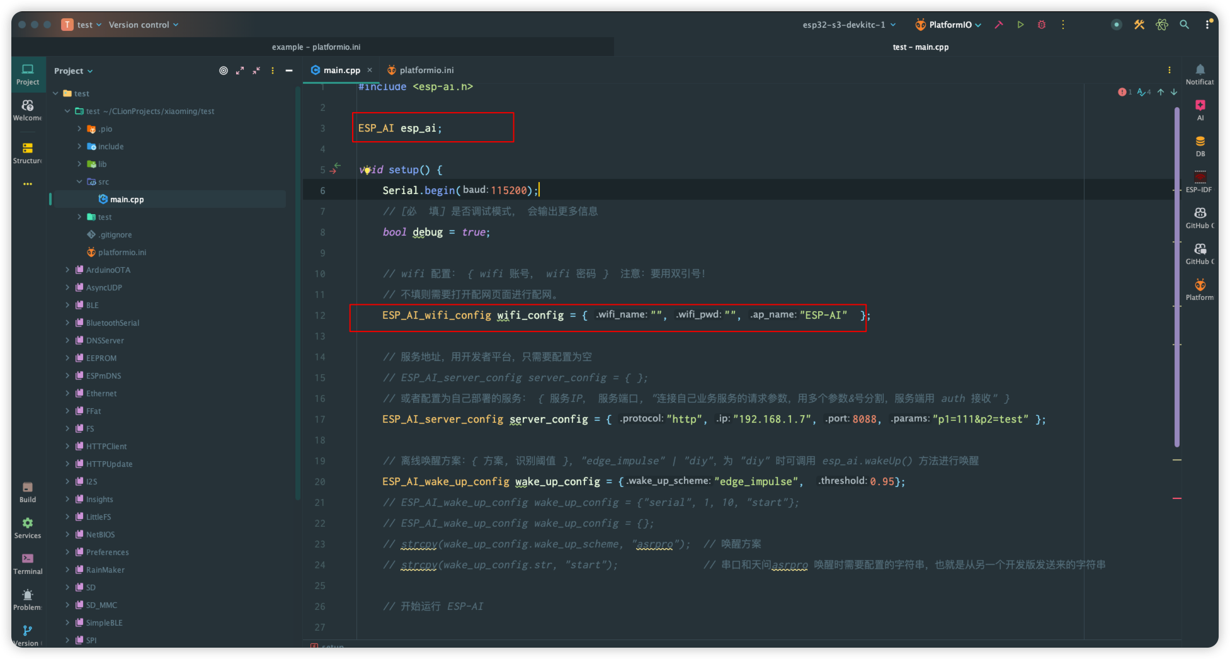This screenshot has height=659, width=1230.
Task: Open the Terminal tool window
Action: click(28, 563)
